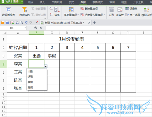Click the print icon in quick toolbar
Screen dimensions: 152x117
(17, 22)
